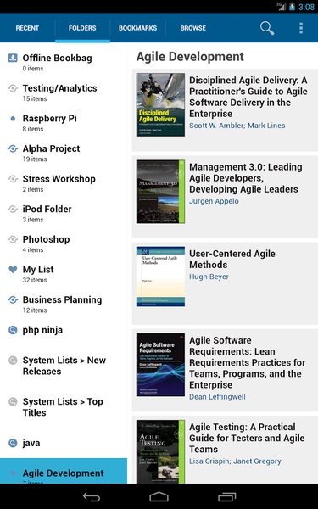Open System Lists > New Releases
The height and width of the screenshot is (509, 318).
coord(64,366)
